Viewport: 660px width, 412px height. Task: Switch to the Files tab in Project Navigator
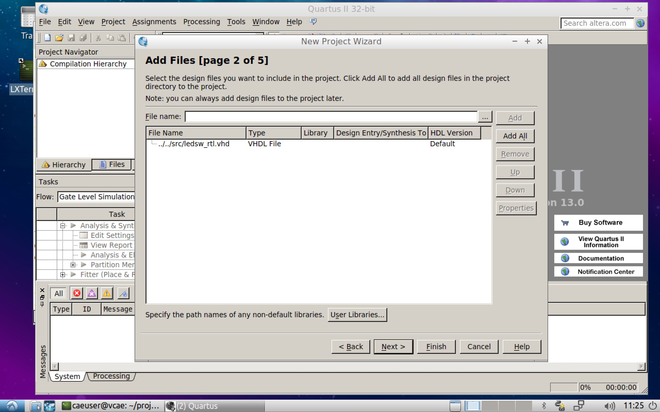coord(112,165)
